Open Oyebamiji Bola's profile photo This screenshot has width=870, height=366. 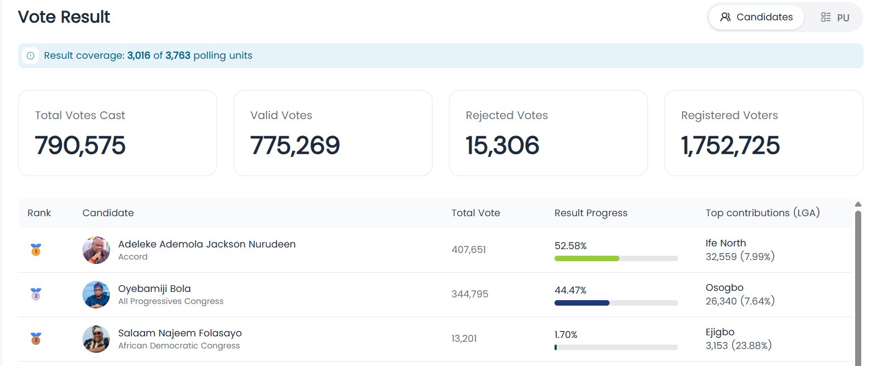point(96,295)
